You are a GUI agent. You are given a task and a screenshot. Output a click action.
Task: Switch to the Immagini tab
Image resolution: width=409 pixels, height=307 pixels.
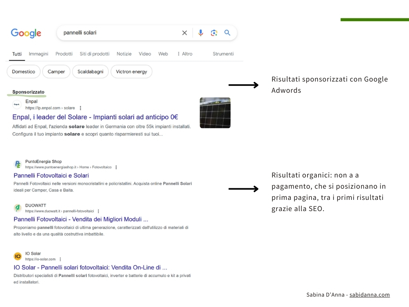(x=39, y=54)
